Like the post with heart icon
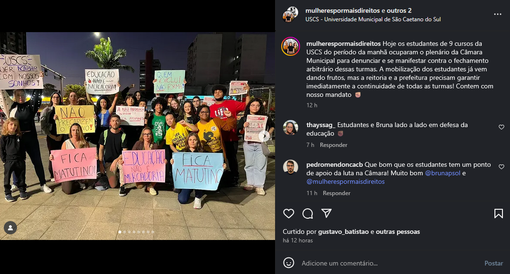 coord(289,214)
